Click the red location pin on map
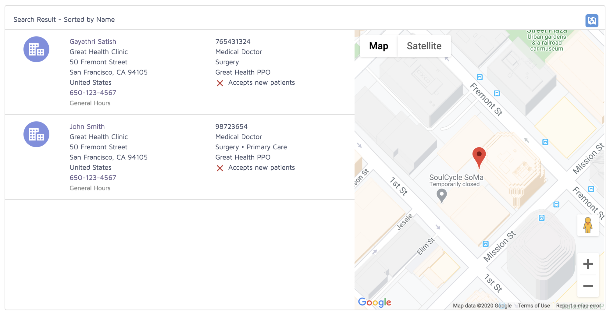Viewport: 610px width, 315px height. (x=479, y=157)
